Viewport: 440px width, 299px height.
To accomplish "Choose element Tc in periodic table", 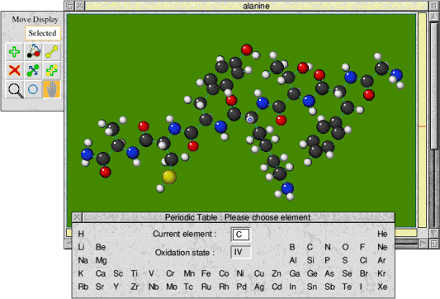I will [x=188, y=287].
